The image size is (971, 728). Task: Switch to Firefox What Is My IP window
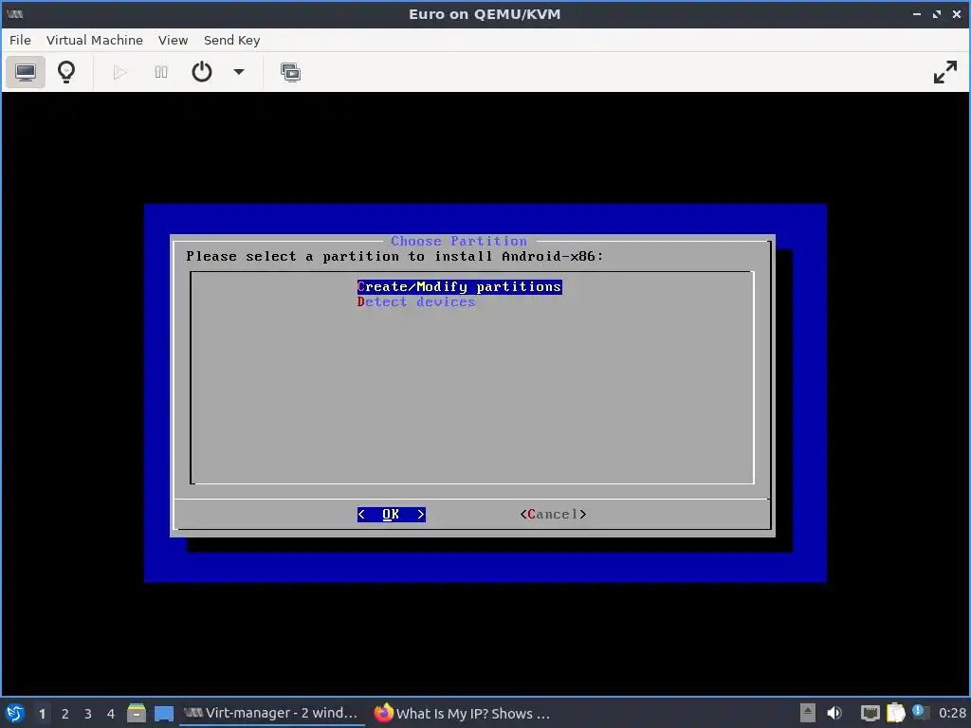pyautogui.click(x=463, y=713)
